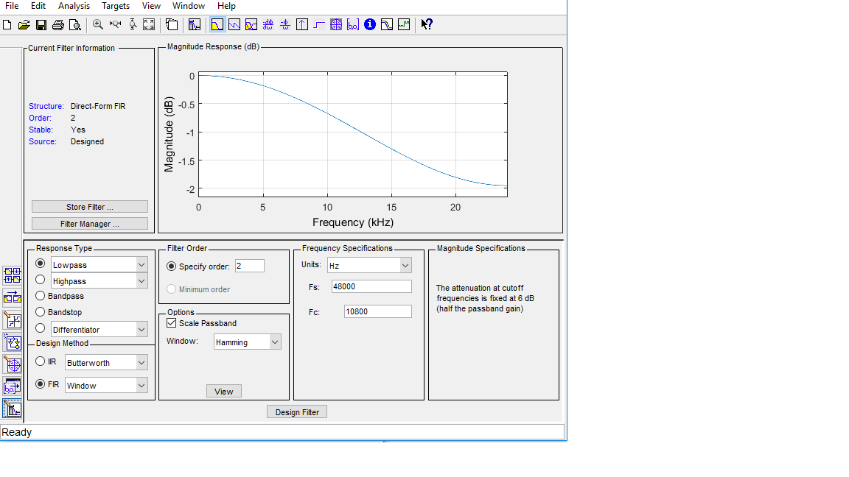Show the Phase Response plot
This screenshot has height=477, width=849.
point(234,24)
